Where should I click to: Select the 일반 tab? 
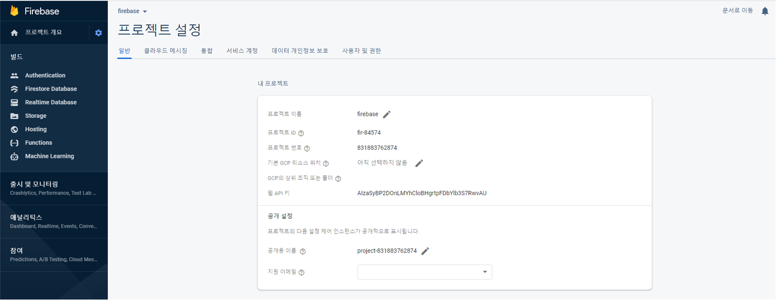124,51
